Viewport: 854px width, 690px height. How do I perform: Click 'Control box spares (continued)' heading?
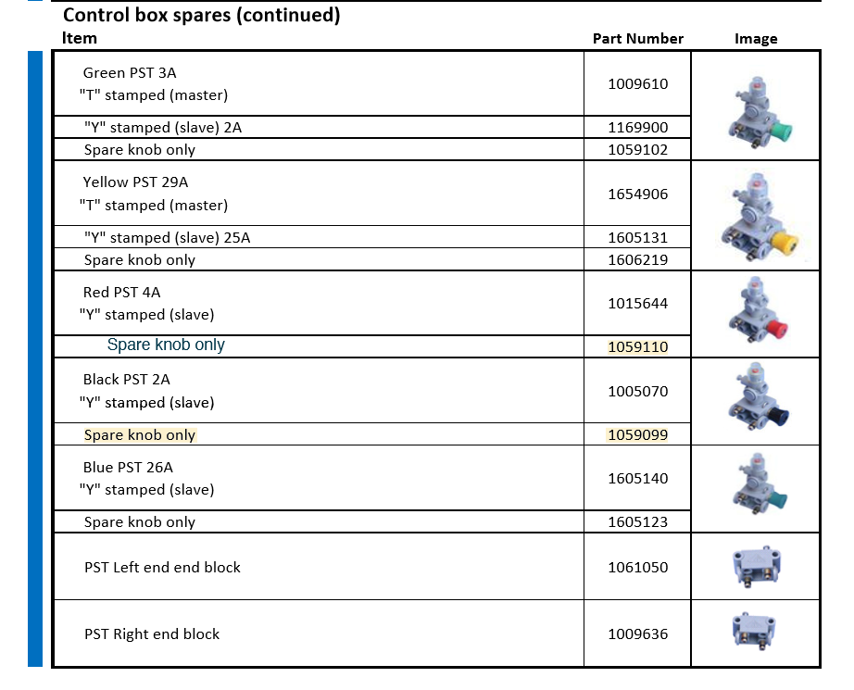tap(202, 15)
